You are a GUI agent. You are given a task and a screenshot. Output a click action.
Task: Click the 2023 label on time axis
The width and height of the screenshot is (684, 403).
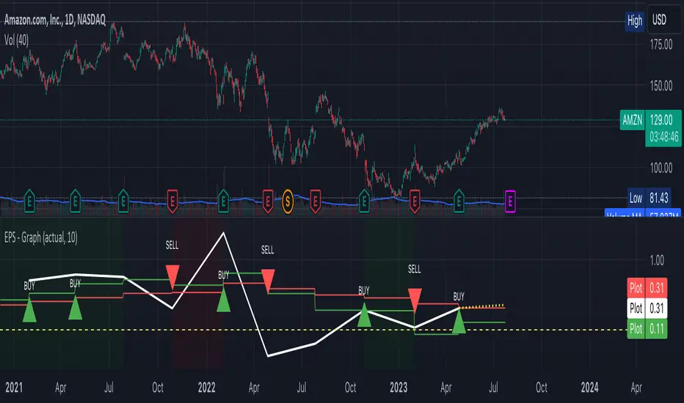click(399, 388)
